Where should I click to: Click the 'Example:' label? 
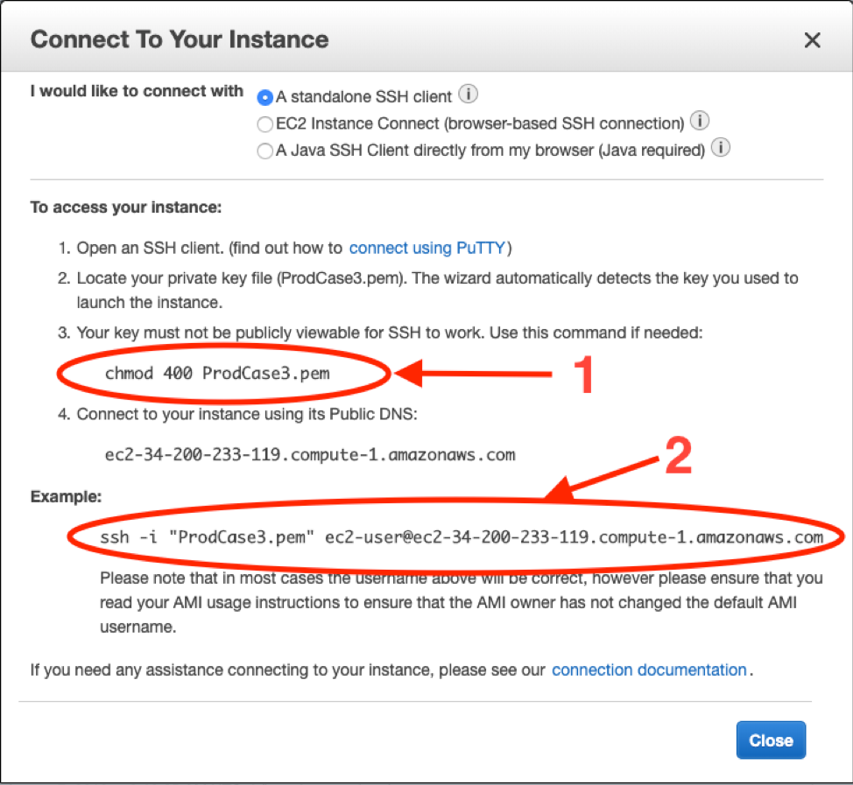[66, 496]
